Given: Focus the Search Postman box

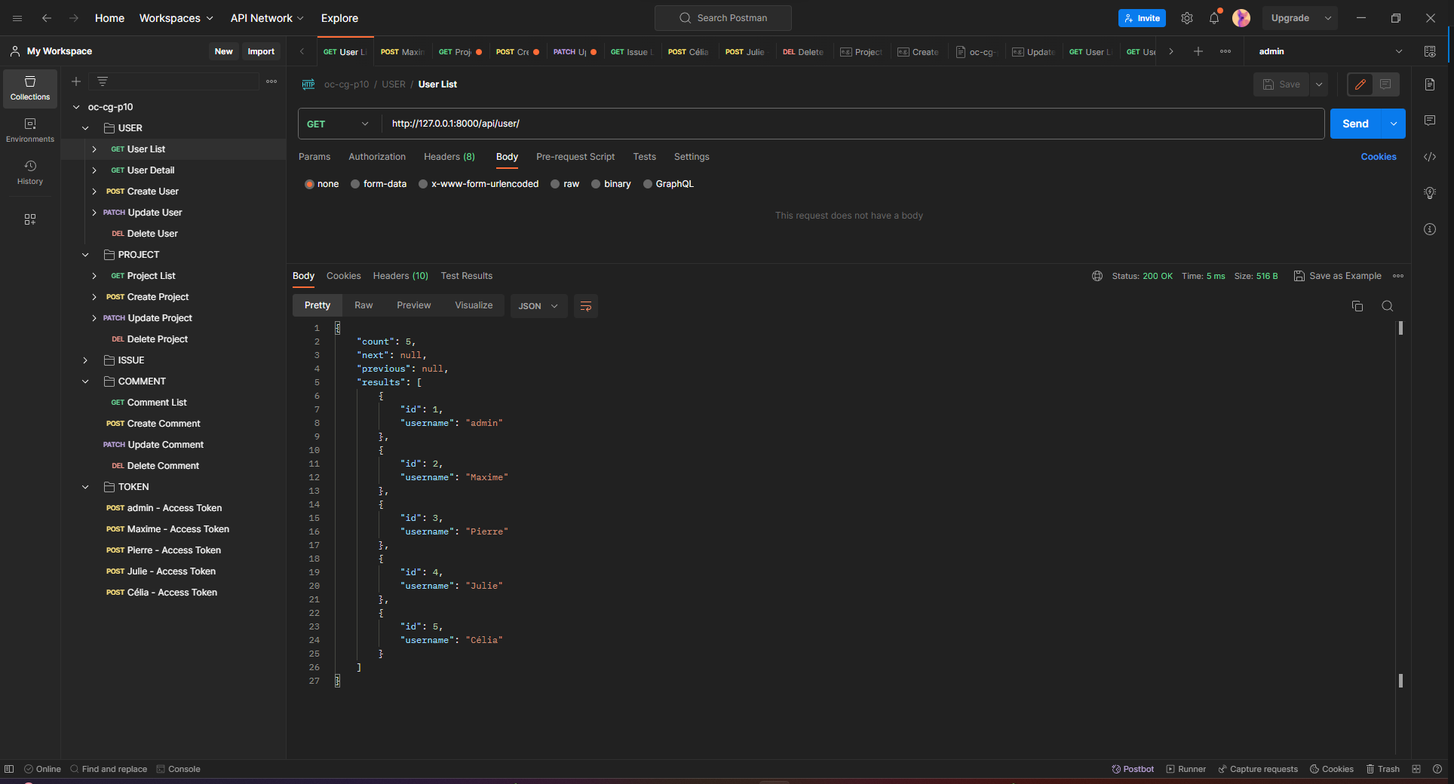Looking at the screenshot, I should click(x=722, y=18).
